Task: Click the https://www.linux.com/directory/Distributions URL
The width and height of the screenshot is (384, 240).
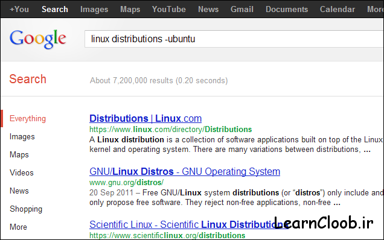Action: click(x=170, y=130)
